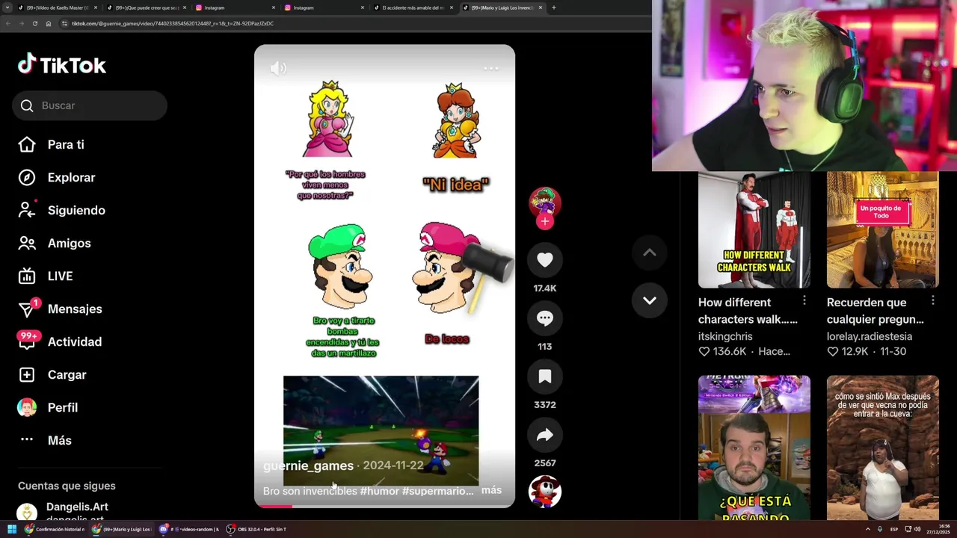Open the 'Un poquito de Todo' video thumbnail
Image resolution: width=957 pixels, height=538 pixels.
(x=882, y=229)
